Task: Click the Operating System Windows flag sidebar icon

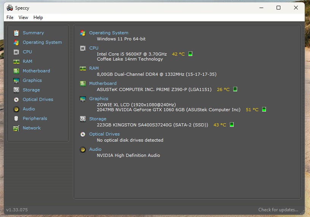Action: pyautogui.click(x=16, y=42)
